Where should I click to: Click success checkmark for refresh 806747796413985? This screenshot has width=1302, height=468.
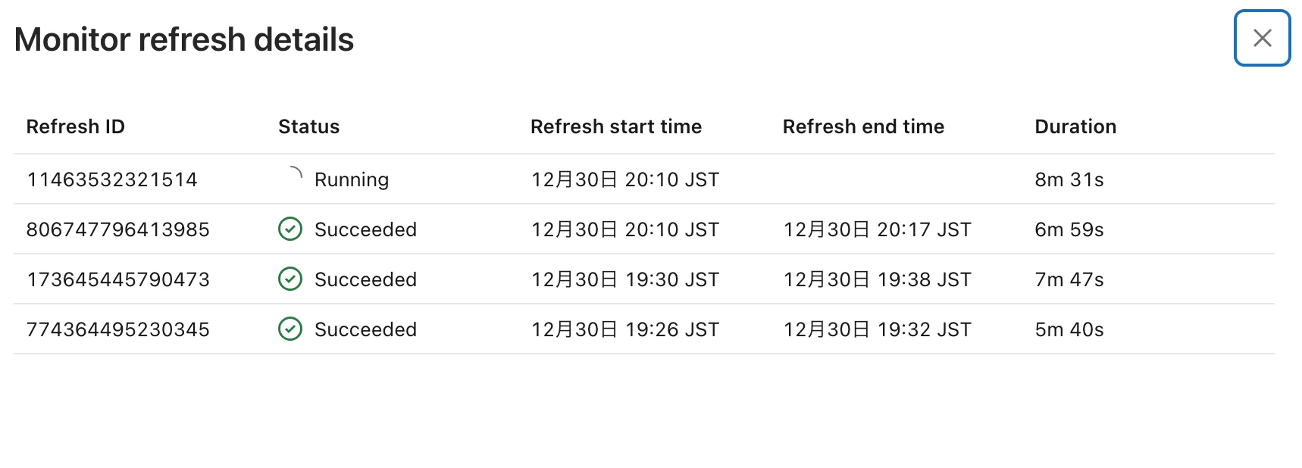pos(290,229)
